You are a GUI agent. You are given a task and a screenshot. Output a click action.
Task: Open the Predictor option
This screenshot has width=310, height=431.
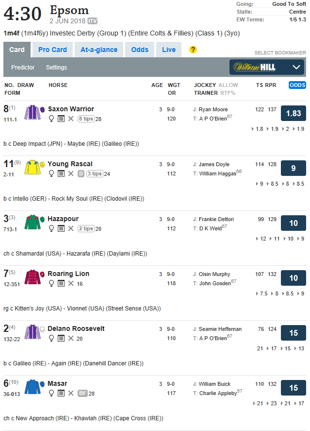pyautogui.click(x=23, y=68)
